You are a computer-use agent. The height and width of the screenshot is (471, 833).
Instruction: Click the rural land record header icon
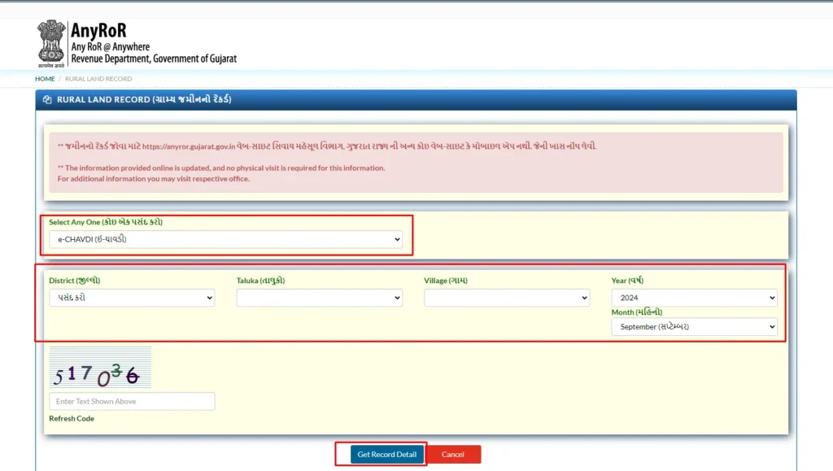click(x=47, y=99)
